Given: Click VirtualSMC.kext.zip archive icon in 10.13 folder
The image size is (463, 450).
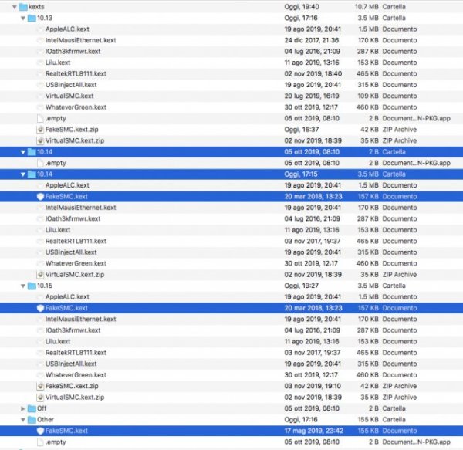Looking at the screenshot, I should point(40,140).
